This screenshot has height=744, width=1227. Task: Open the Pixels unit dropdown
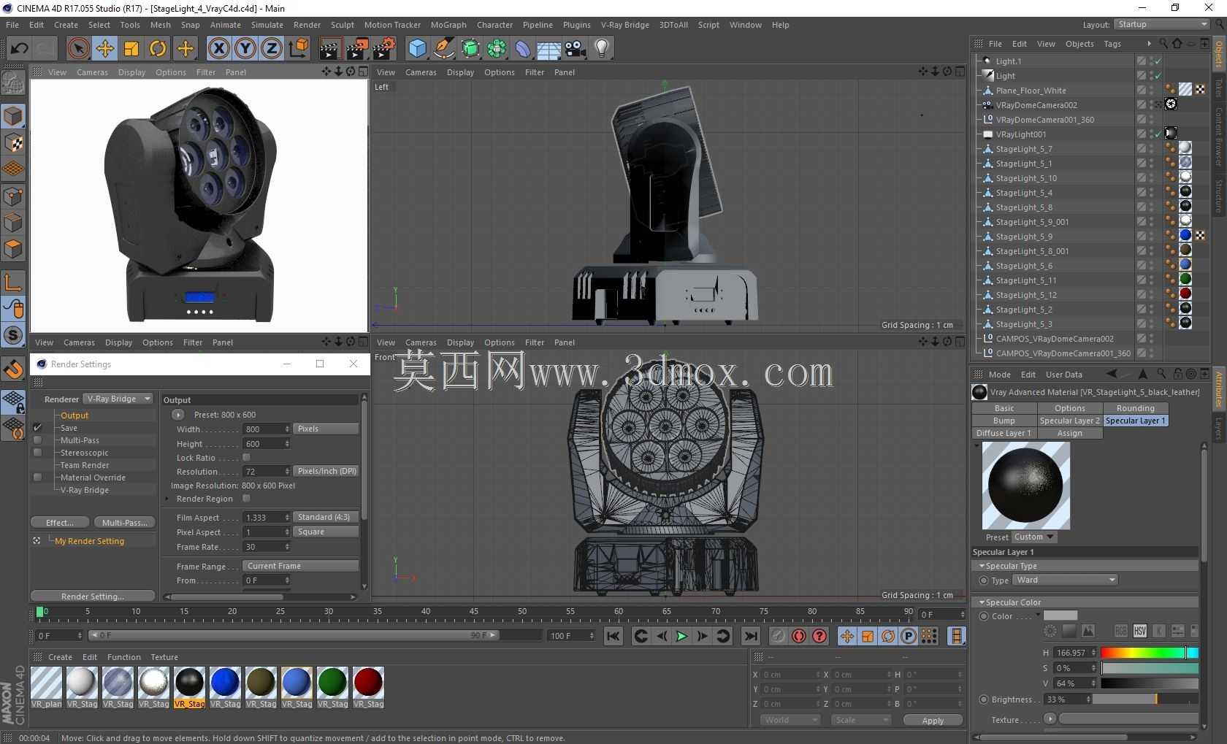click(326, 429)
